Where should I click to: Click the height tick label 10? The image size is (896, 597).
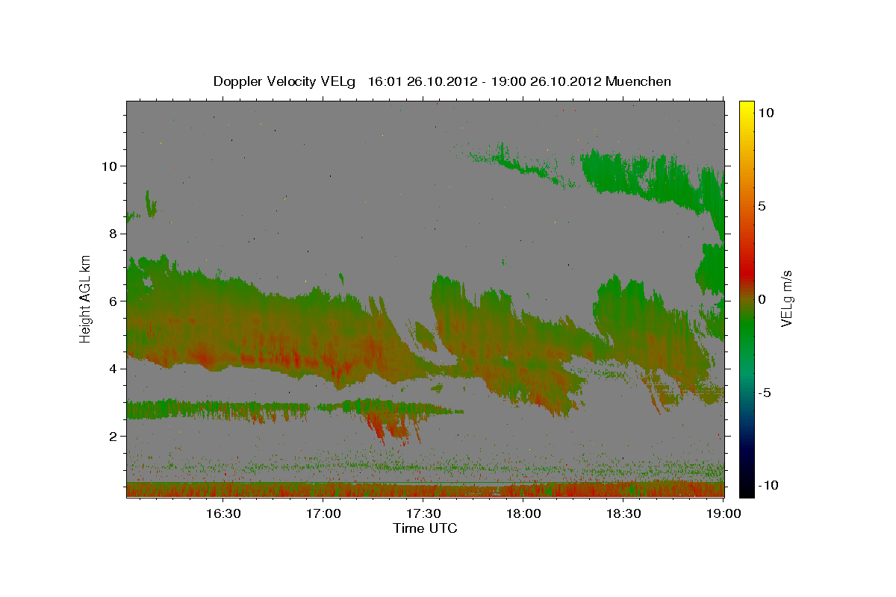pos(109,166)
